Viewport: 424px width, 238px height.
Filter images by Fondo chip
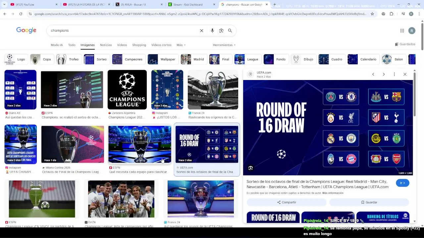(x=276, y=59)
